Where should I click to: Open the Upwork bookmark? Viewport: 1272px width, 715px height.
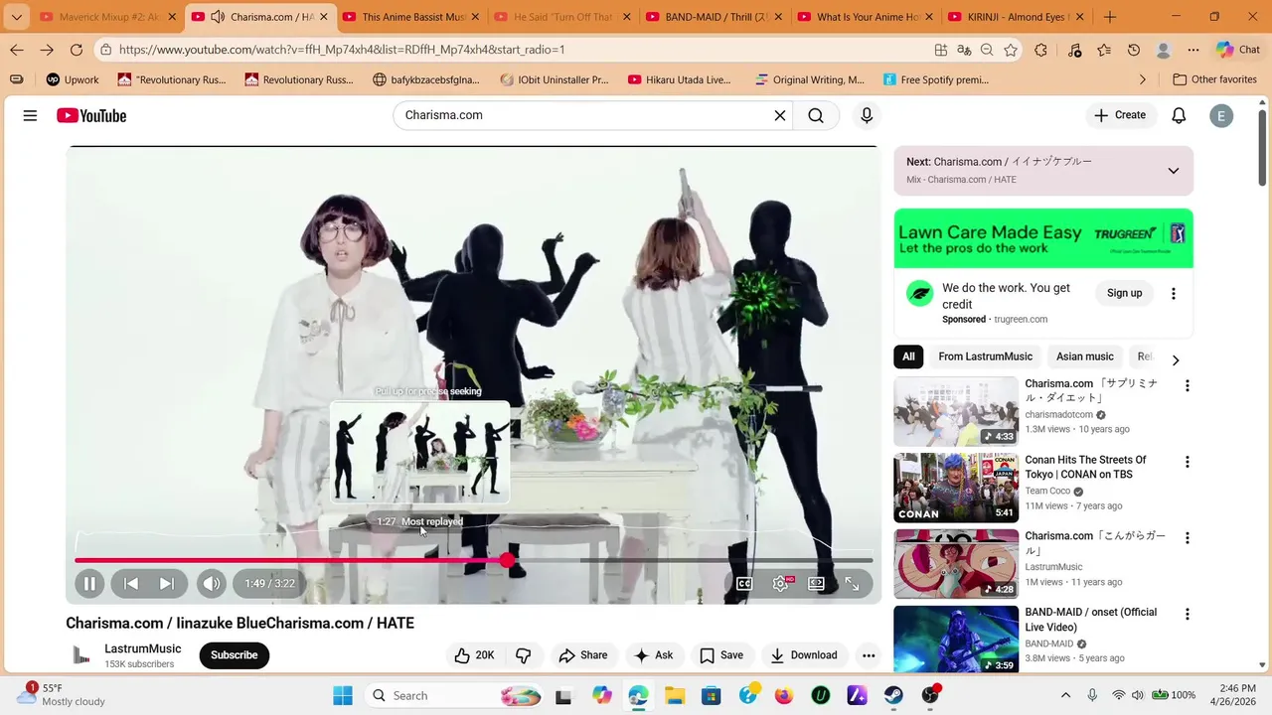click(71, 79)
